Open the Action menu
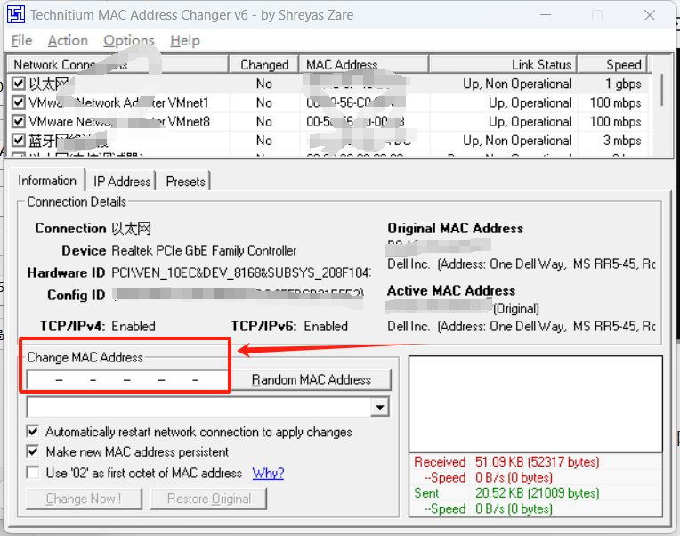Image resolution: width=680 pixels, height=536 pixels. click(68, 40)
